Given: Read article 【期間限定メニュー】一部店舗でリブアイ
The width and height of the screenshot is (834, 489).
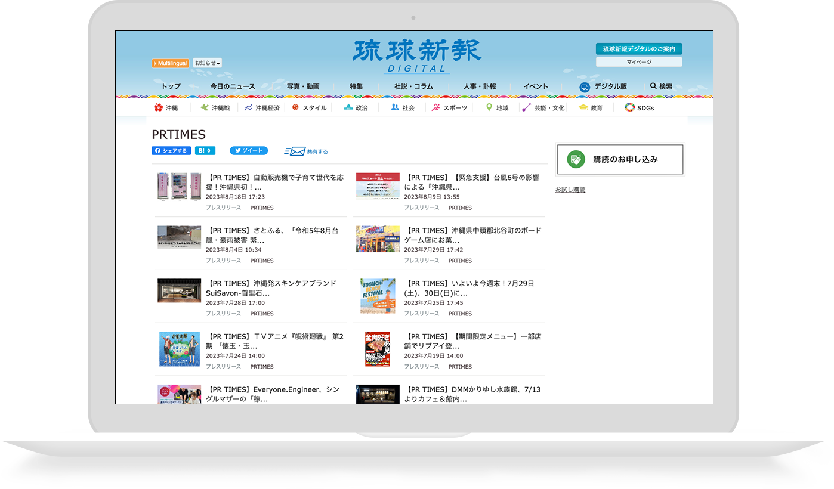Looking at the screenshot, I should pos(473,341).
